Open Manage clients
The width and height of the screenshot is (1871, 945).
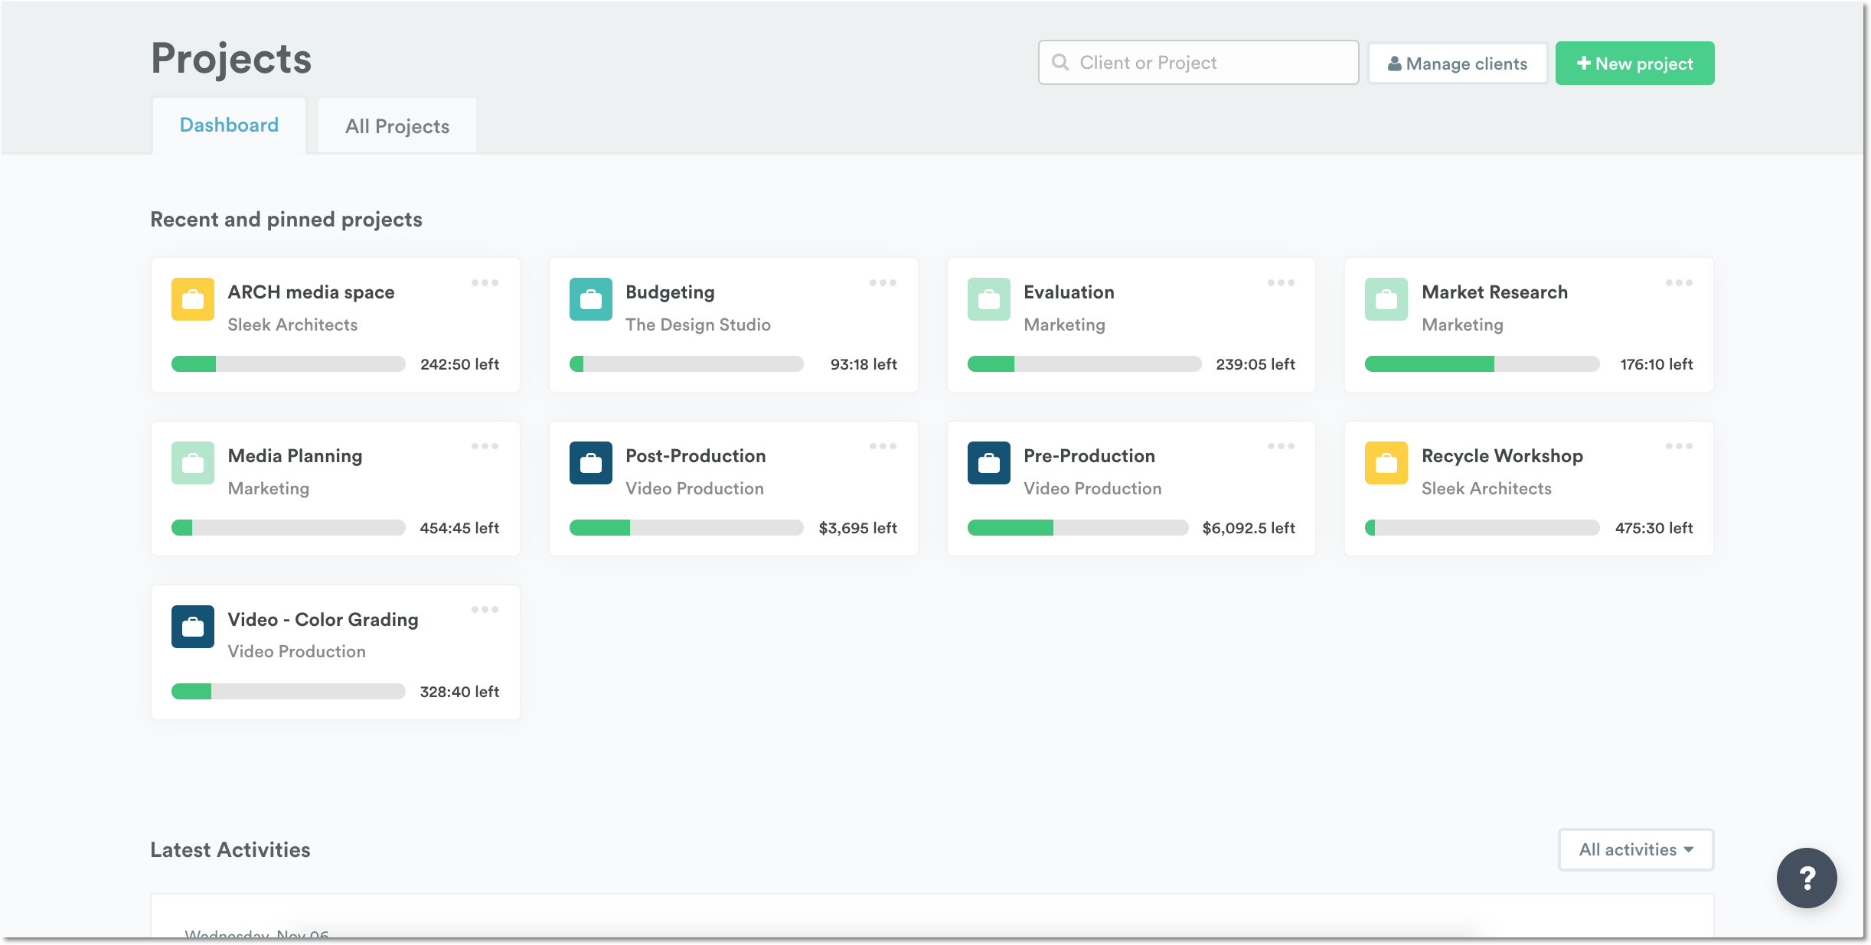pyautogui.click(x=1457, y=63)
